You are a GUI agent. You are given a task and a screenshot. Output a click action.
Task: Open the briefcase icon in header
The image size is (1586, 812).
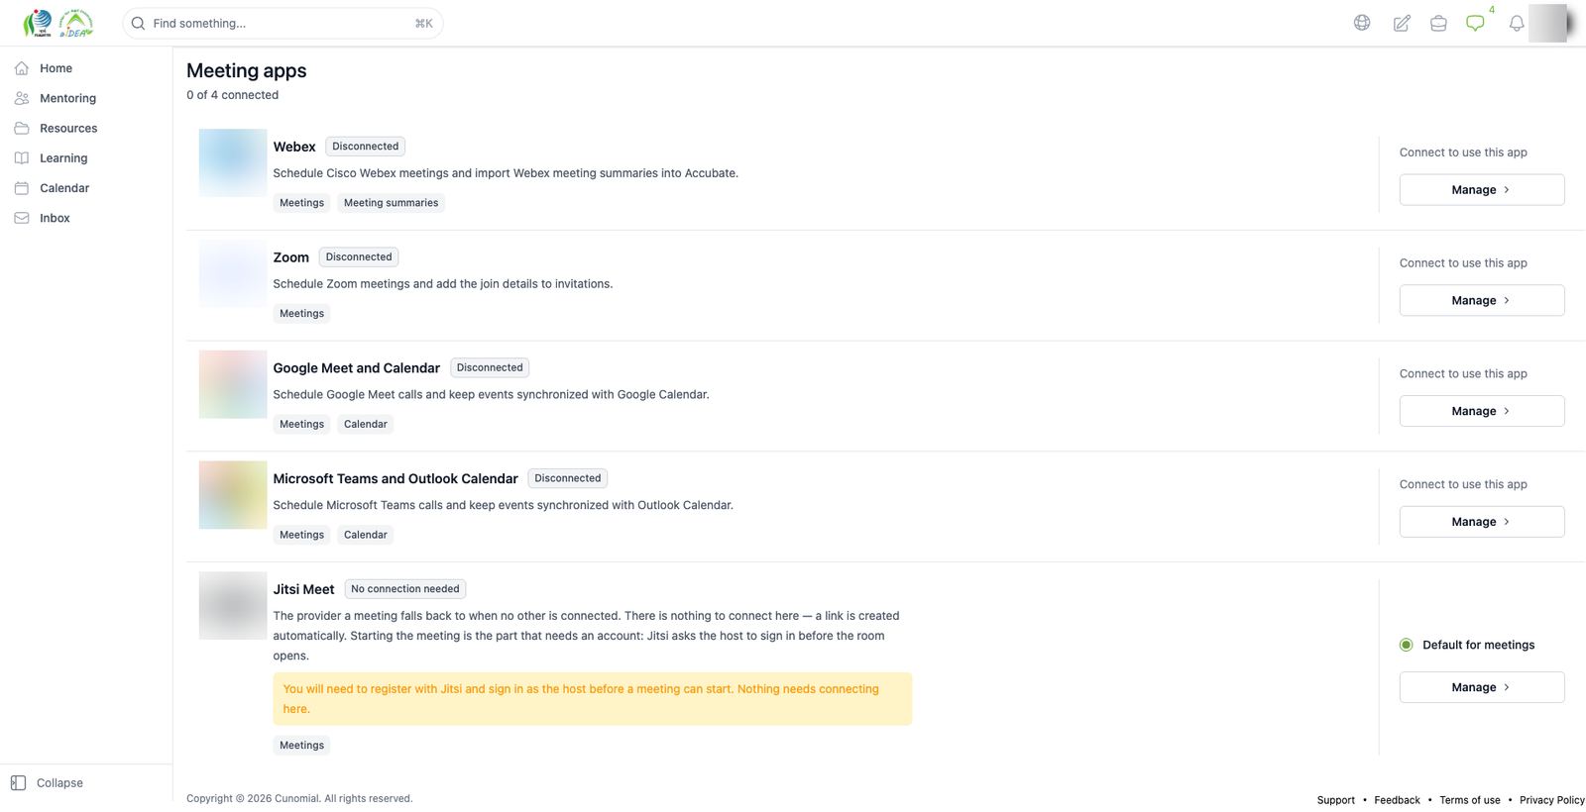pyautogui.click(x=1438, y=23)
